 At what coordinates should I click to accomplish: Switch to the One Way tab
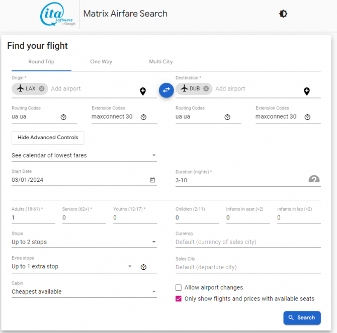101,62
